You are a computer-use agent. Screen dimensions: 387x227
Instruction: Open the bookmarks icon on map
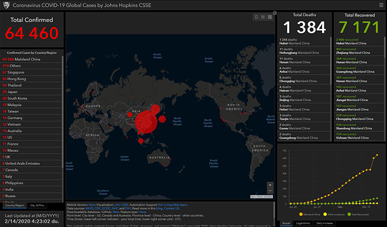tap(257, 17)
